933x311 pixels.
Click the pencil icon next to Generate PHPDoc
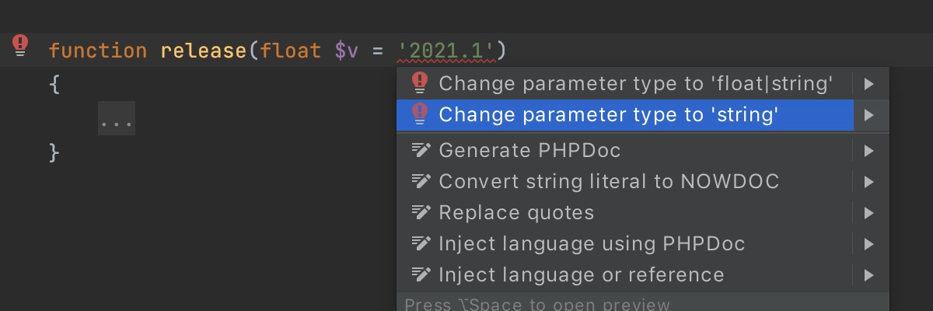point(421,150)
